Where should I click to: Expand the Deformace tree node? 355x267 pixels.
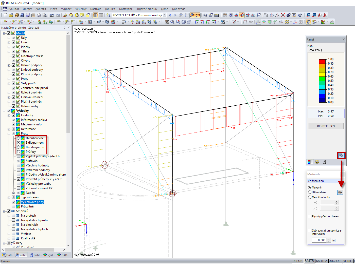click(x=9, y=129)
